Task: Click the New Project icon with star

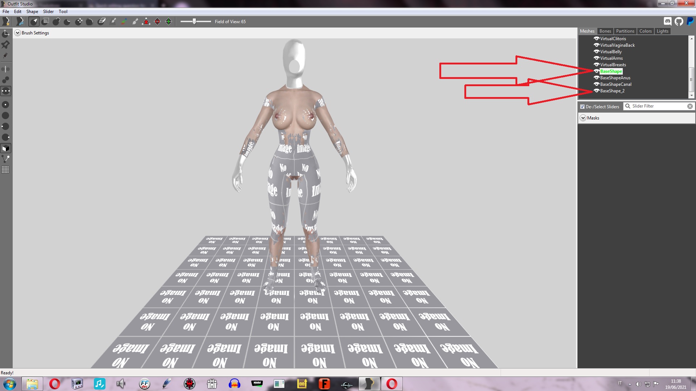Action: click(x=6, y=22)
